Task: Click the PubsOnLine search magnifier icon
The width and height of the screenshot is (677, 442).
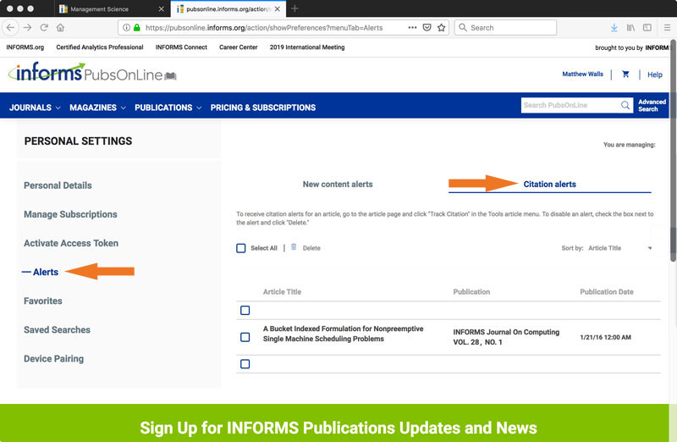Action: [x=625, y=105]
